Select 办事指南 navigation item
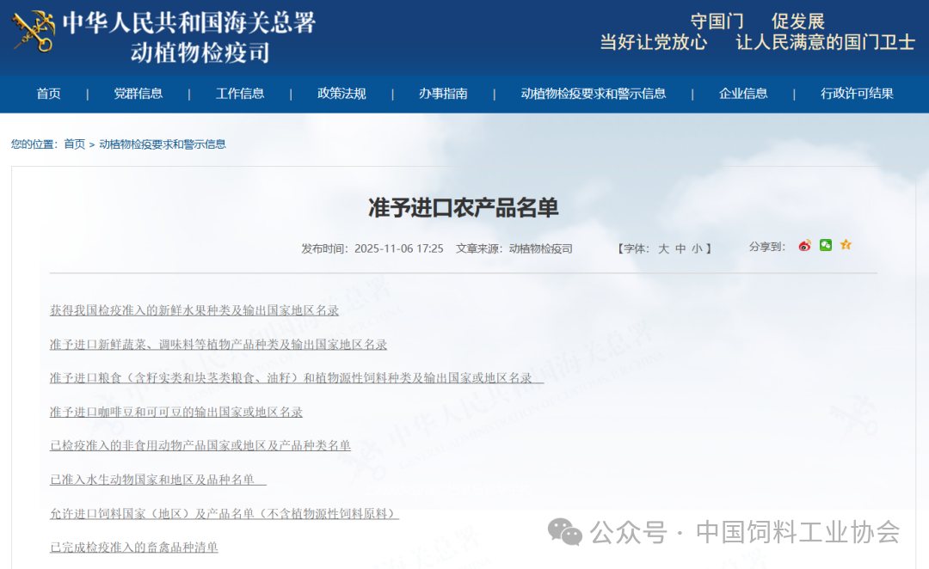 point(443,94)
